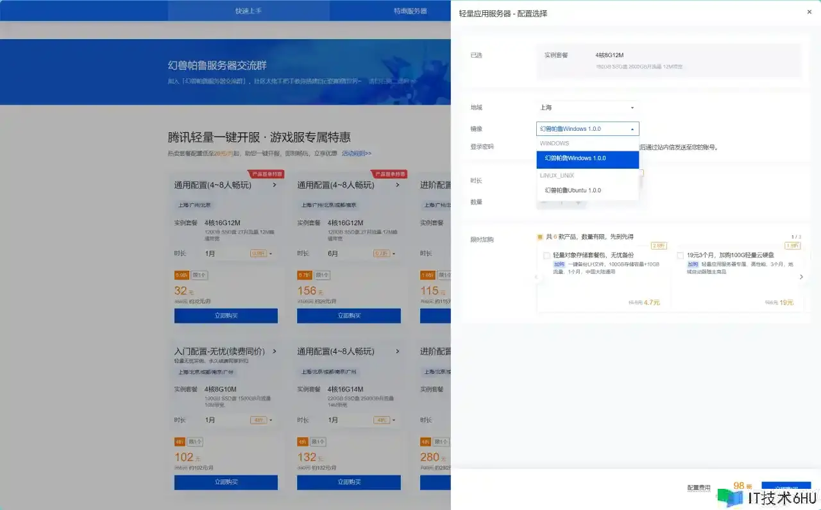821x510 pixels.
Task: Click arrow next to 入门配置-无忧(续费同价)
Action: point(275,352)
